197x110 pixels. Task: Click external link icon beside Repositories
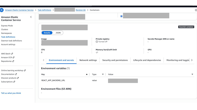13,61
